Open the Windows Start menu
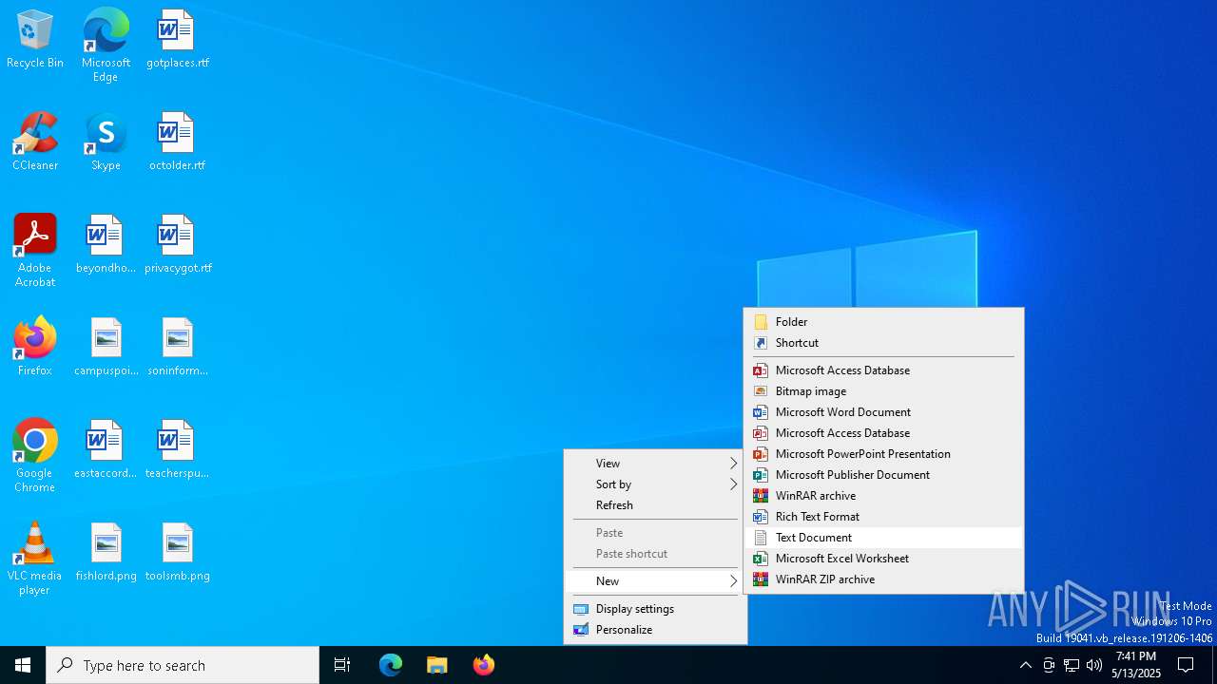The width and height of the screenshot is (1217, 684). coord(23,665)
